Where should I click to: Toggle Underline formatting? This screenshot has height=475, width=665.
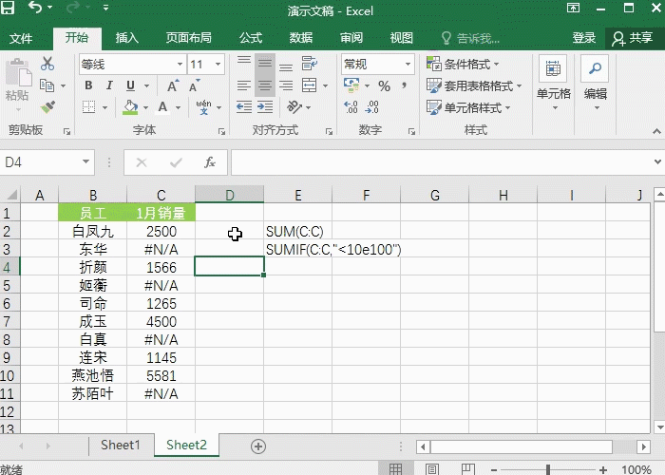click(131, 85)
